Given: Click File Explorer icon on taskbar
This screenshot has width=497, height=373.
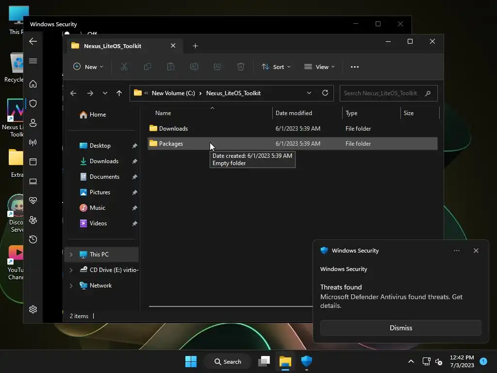Looking at the screenshot, I should (x=285, y=361).
